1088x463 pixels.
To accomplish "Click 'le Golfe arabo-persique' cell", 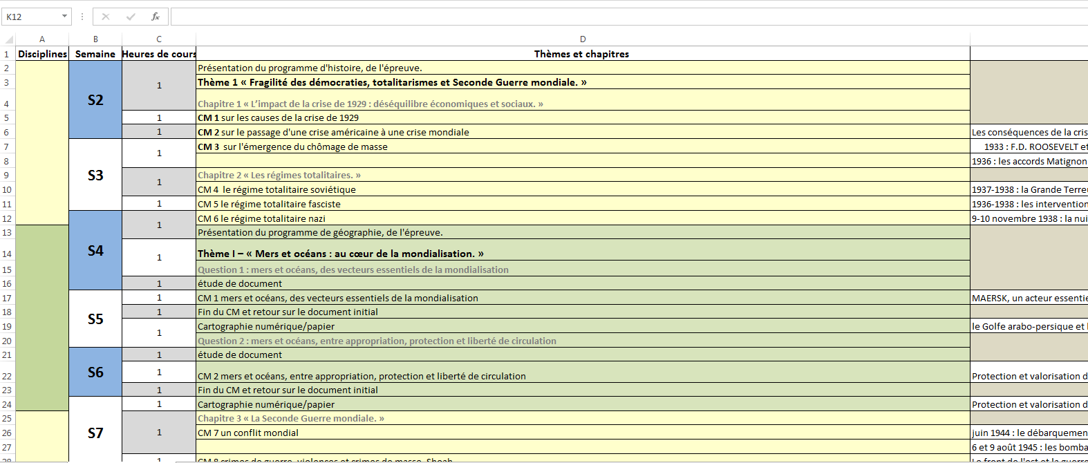I will point(1029,326).
